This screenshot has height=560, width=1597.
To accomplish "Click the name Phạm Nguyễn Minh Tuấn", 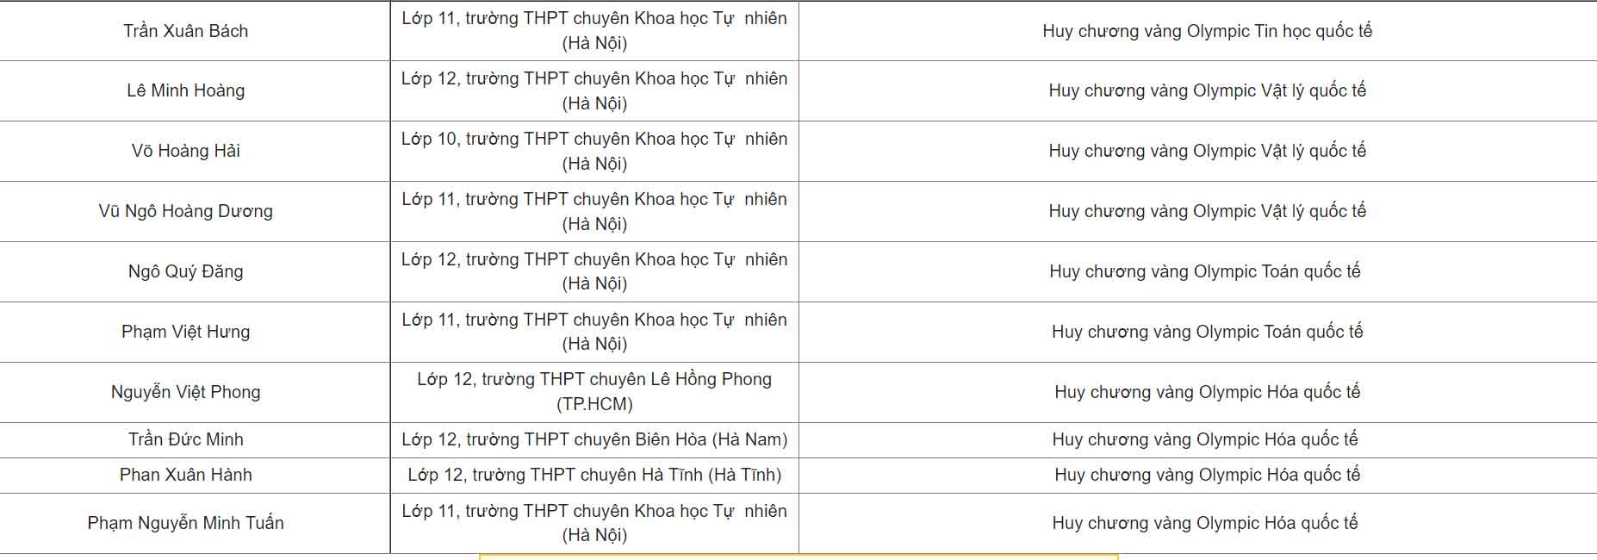I will point(185,523).
